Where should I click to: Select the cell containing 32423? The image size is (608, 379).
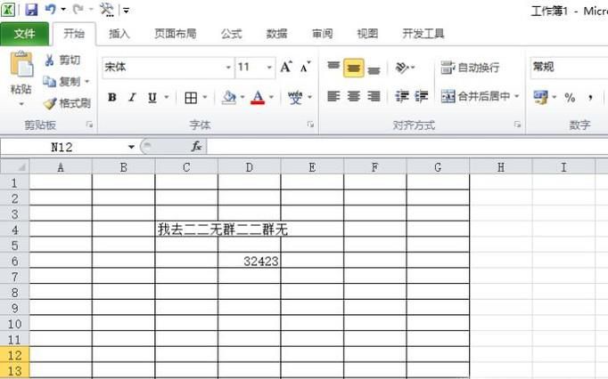pos(250,261)
